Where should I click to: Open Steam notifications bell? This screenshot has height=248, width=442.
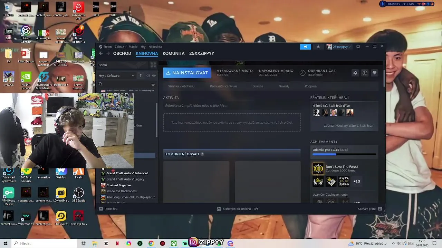318,47
